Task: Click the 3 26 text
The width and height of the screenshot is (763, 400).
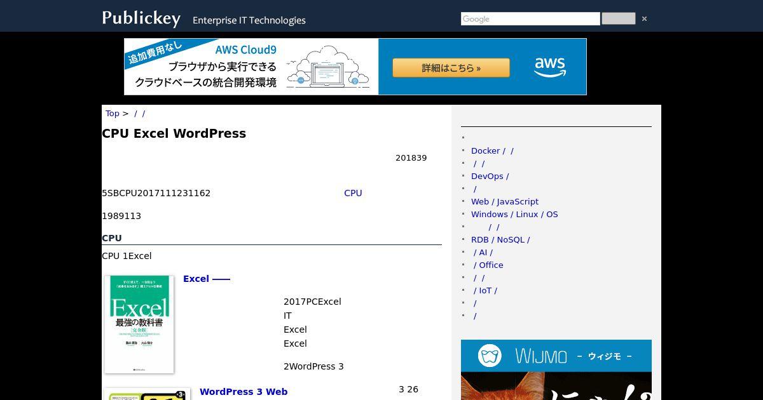Action: (x=408, y=389)
